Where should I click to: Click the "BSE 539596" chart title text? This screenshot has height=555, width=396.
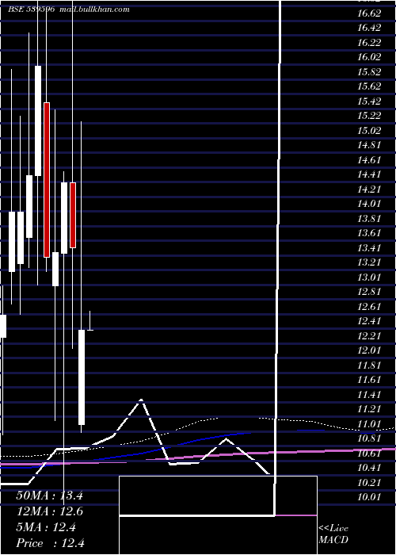point(31,10)
